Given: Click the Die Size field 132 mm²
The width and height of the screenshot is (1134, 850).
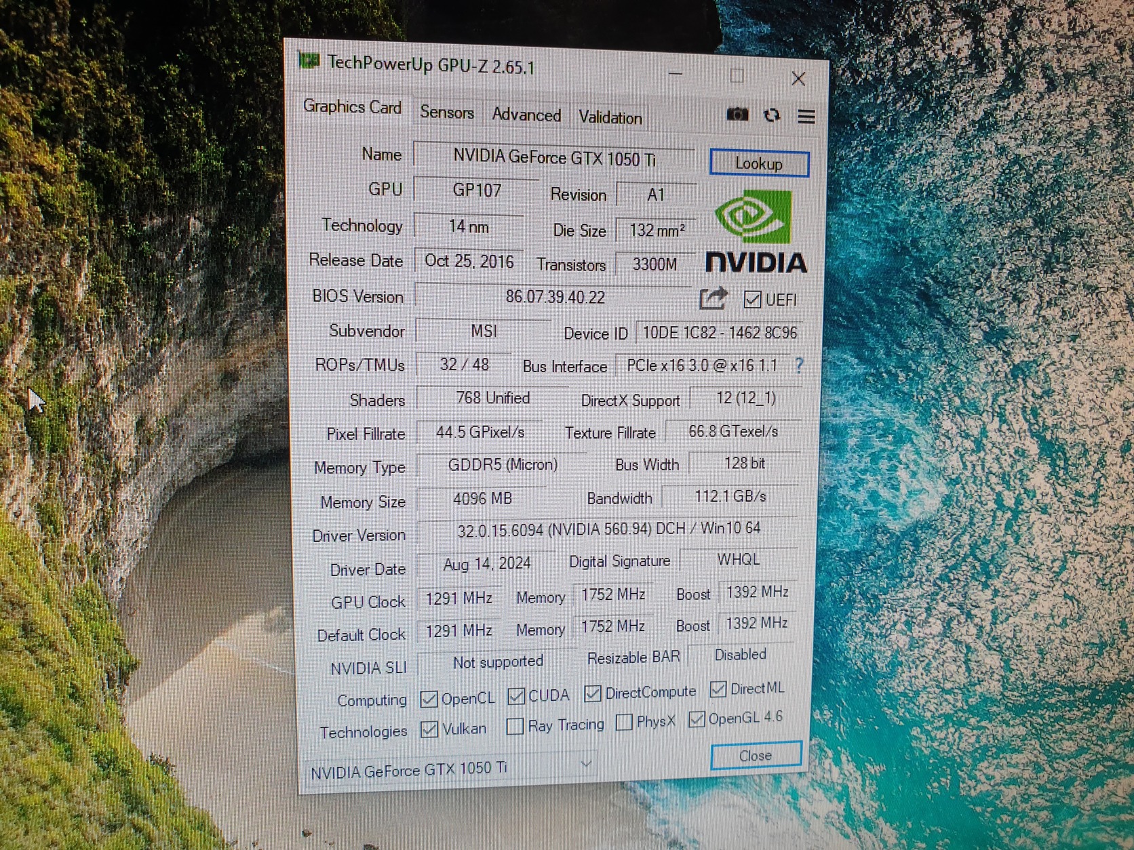Looking at the screenshot, I should [x=656, y=230].
